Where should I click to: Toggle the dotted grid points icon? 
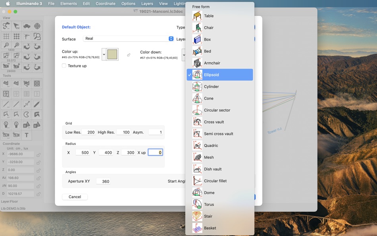(16, 37)
